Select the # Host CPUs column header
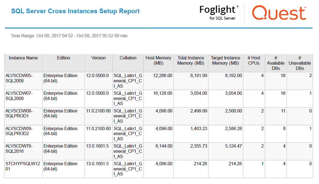319x184 pixels. [254, 61]
